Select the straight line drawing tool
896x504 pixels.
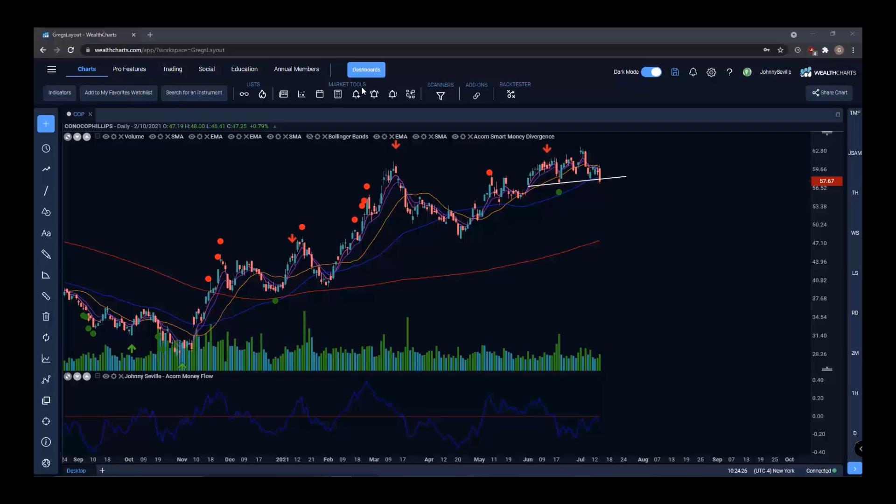click(x=46, y=191)
